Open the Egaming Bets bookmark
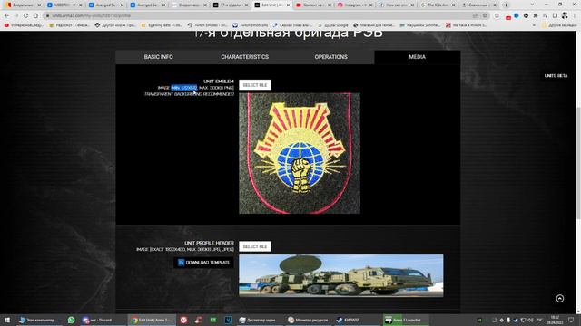 click(x=162, y=25)
